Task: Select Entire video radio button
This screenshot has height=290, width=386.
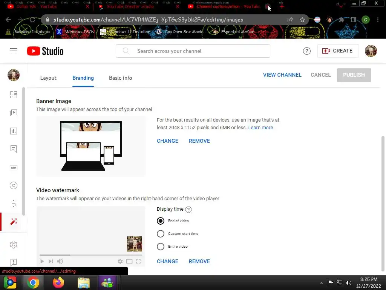Action: (x=161, y=246)
